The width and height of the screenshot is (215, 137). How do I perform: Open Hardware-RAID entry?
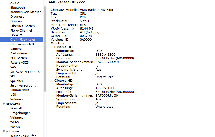[x=22, y=44]
